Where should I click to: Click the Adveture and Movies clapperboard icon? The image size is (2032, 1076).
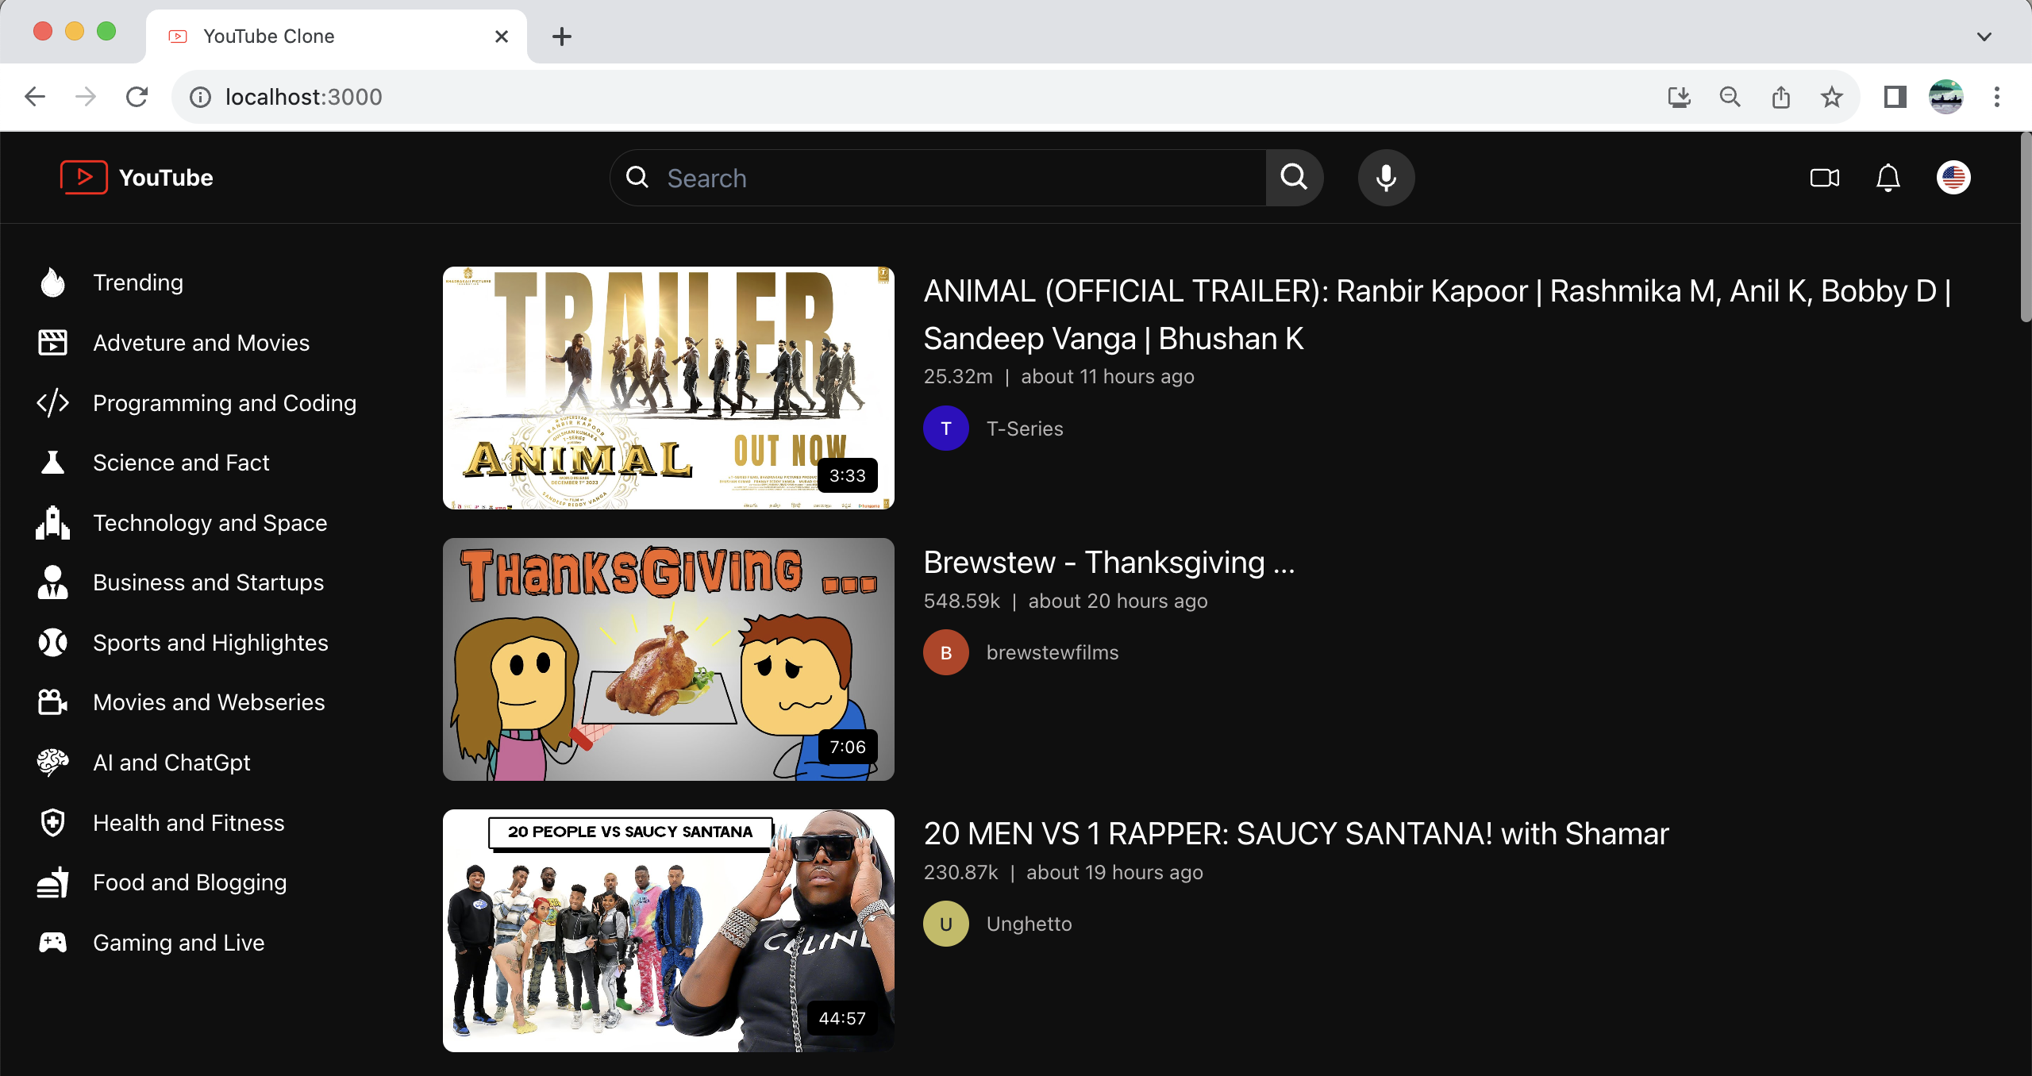52,343
